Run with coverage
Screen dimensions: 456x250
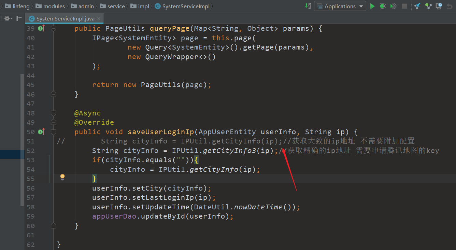point(394,6)
